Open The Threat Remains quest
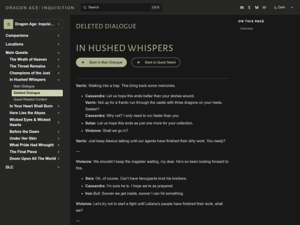This screenshot has width=300, height=225. (28, 66)
